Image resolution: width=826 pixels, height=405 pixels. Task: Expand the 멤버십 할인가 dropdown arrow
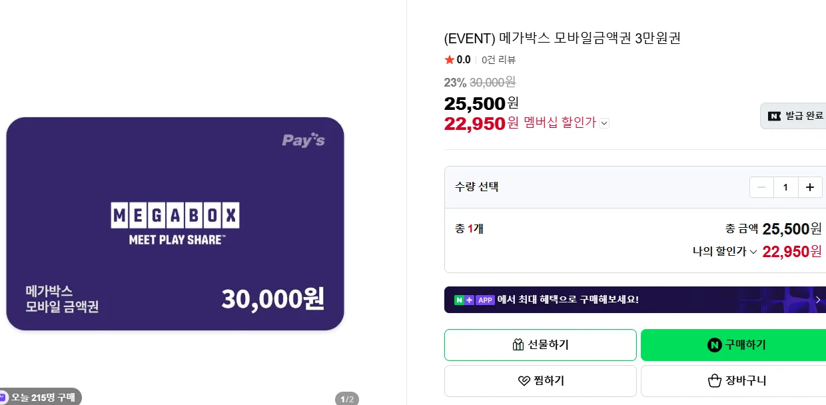tap(604, 123)
